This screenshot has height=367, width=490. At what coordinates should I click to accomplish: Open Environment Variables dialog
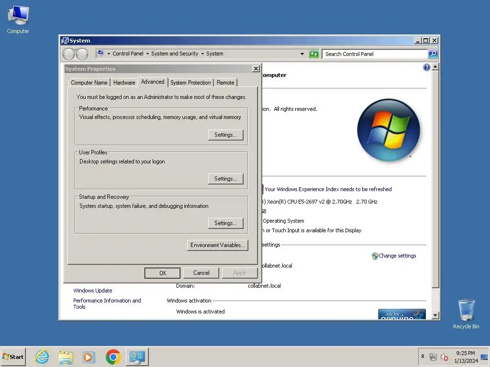pos(218,245)
